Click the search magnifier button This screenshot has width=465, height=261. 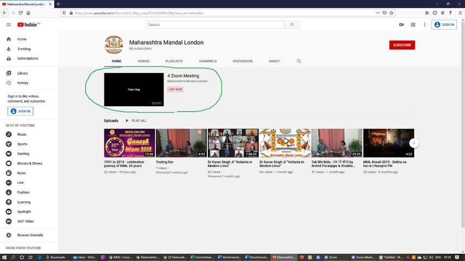292,25
